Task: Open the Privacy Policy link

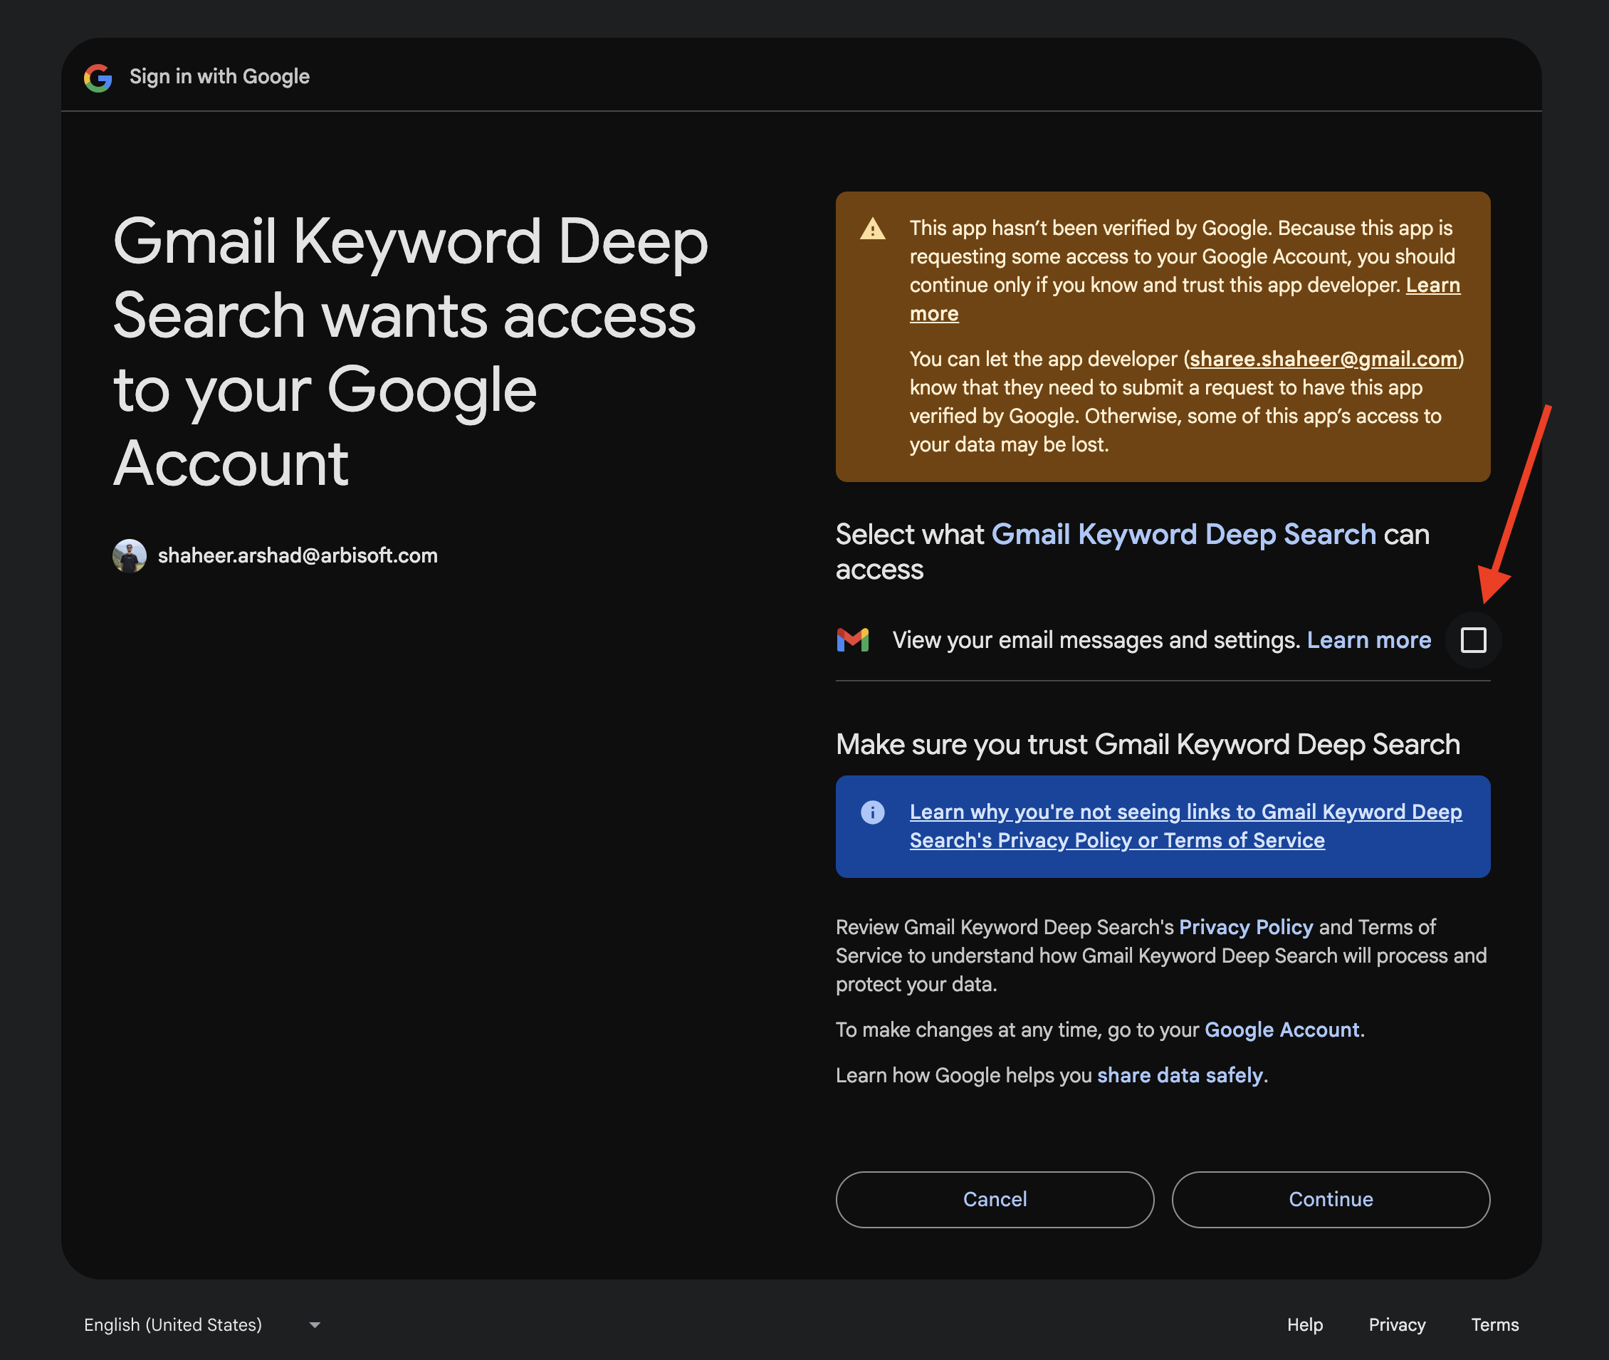Action: [x=1245, y=926]
